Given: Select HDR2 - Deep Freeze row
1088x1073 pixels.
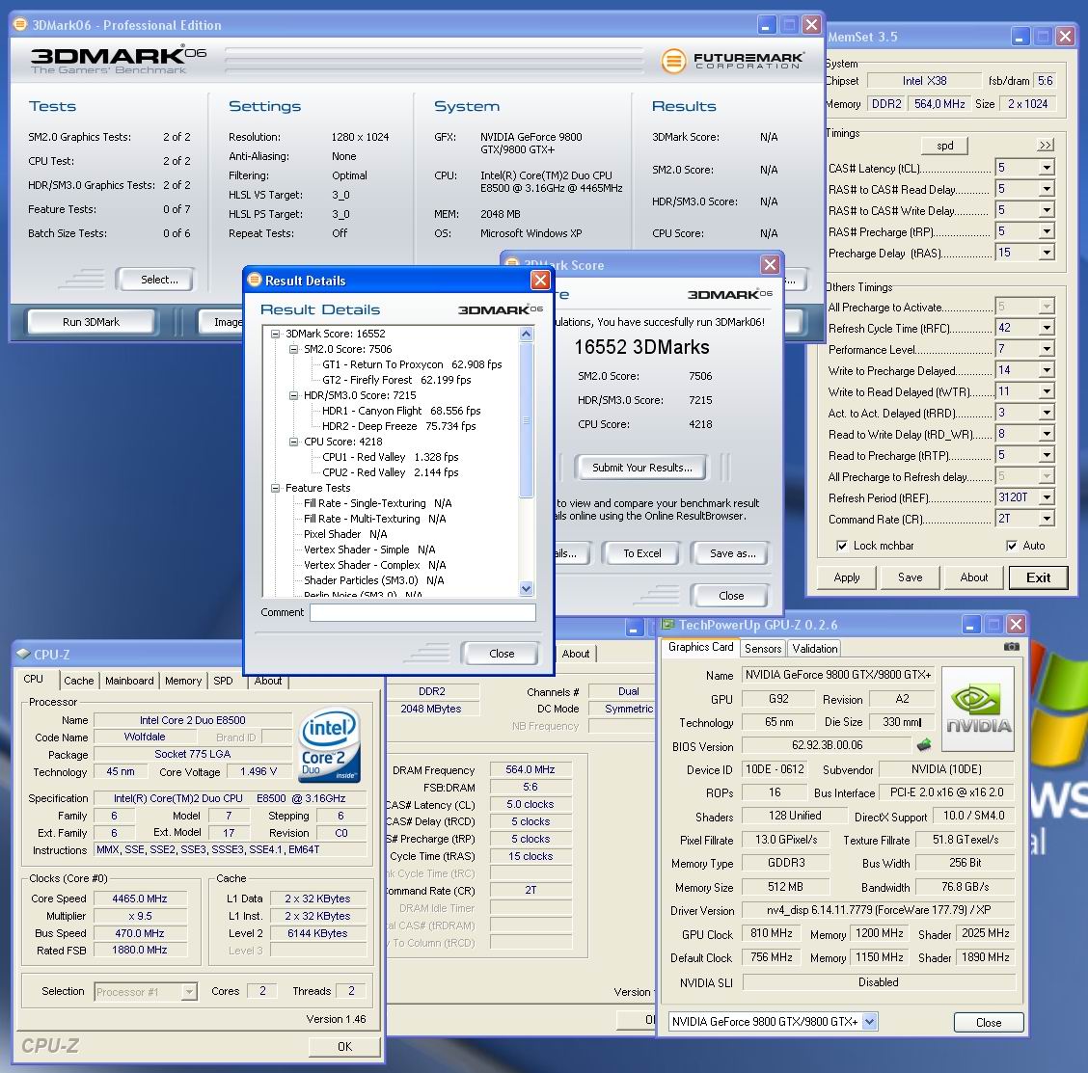Looking at the screenshot, I should (x=399, y=426).
